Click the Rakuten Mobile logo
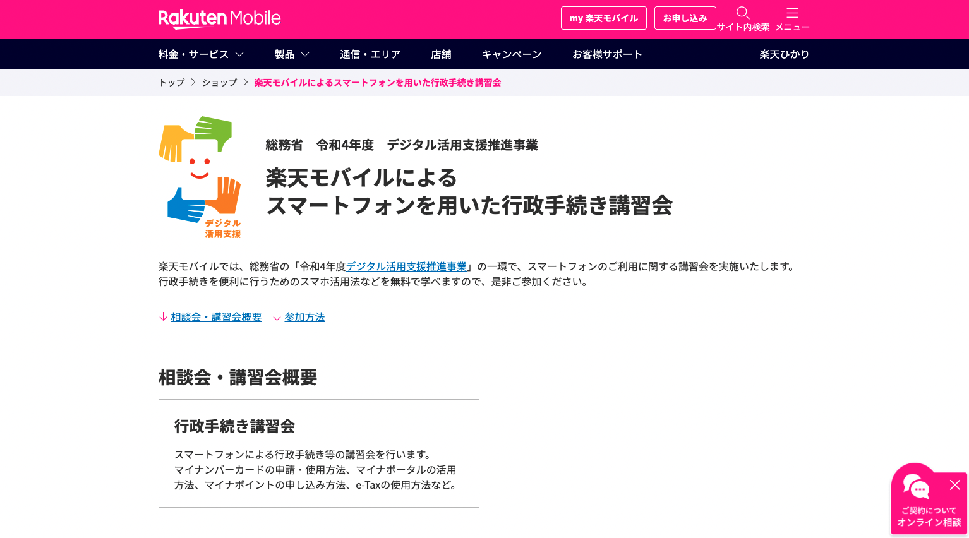The image size is (969, 538). [x=219, y=19]
